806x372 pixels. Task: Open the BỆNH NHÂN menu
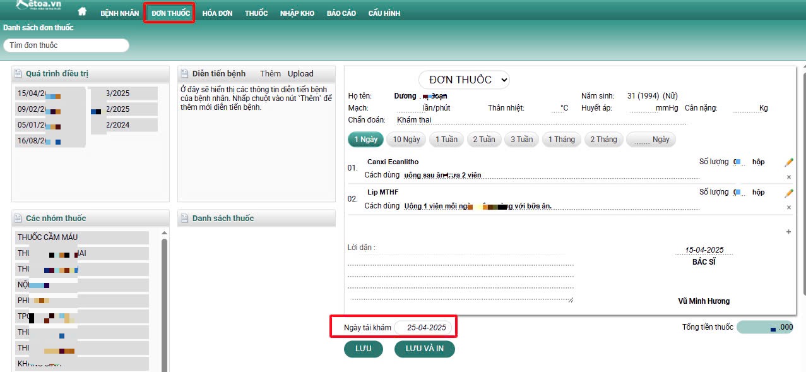pos(119,13)
